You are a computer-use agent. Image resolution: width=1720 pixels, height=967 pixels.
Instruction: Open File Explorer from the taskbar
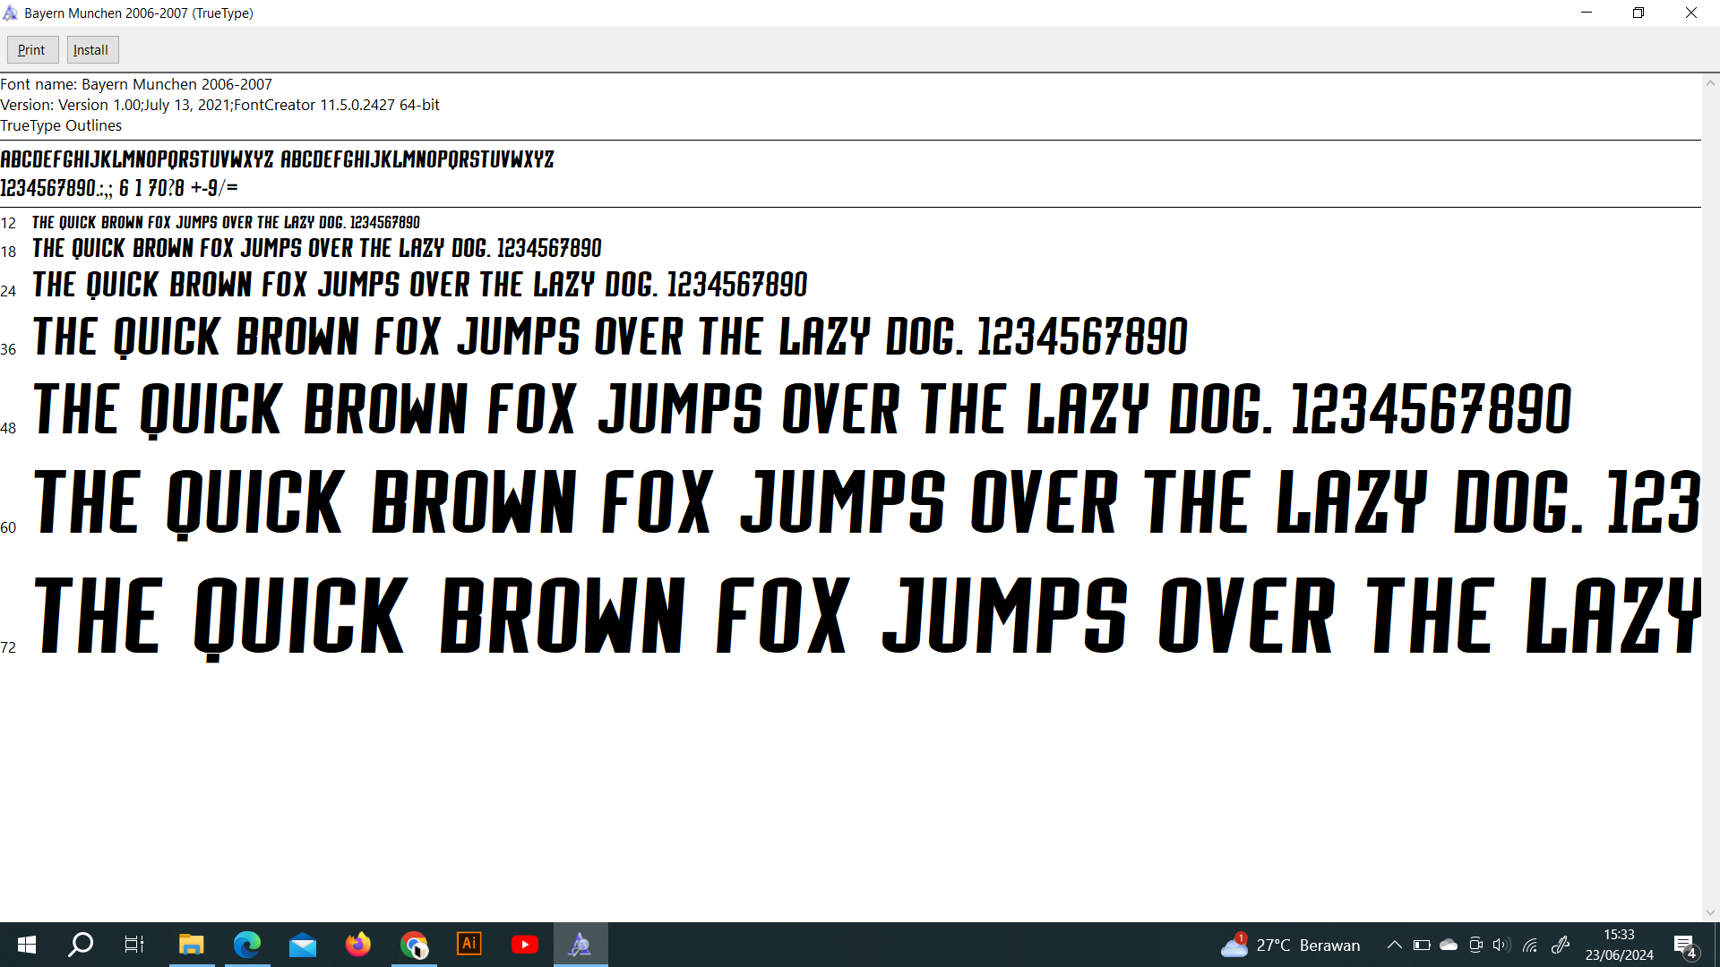[192, 945]
